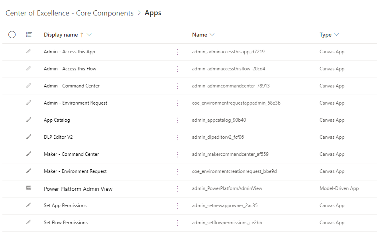377x252 pixels.
Task: Select the pencil icon beside DLP Editor V2
Action: tap(28, 137)
